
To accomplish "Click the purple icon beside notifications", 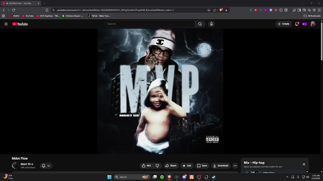I will [305, 24].
